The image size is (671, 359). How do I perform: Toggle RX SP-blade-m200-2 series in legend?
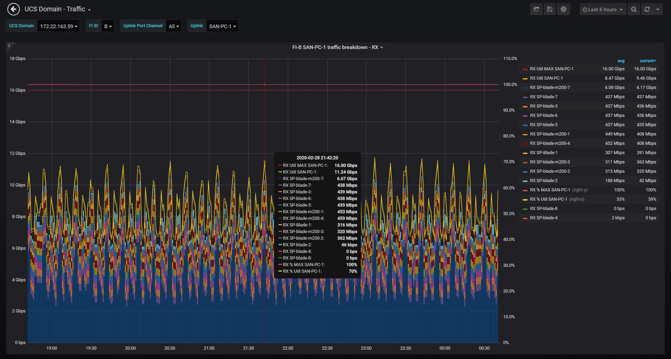pos(550,171)
